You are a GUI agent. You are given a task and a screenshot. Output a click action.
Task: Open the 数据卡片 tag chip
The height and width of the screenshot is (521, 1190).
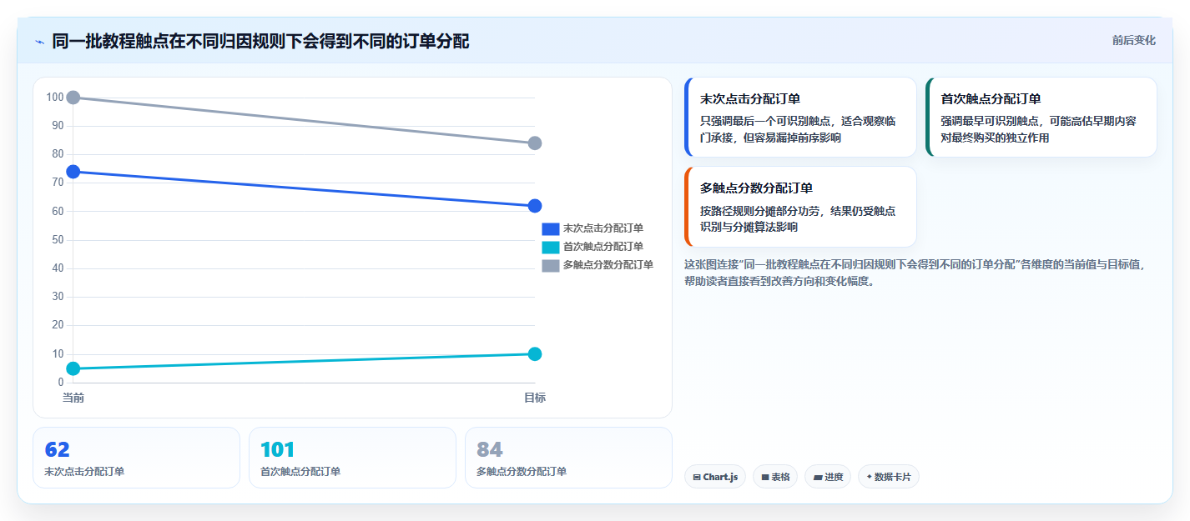[x=889, y=477]
